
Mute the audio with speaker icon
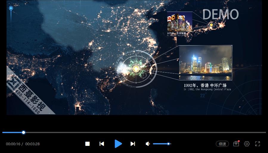[148, 144]
